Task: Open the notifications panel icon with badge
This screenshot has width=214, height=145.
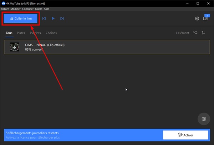Action: click(206, 18)
